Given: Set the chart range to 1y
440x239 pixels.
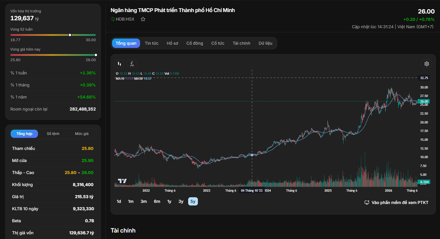Looking at the screenshot, I should pyautogui.click(x=169, y=201).
